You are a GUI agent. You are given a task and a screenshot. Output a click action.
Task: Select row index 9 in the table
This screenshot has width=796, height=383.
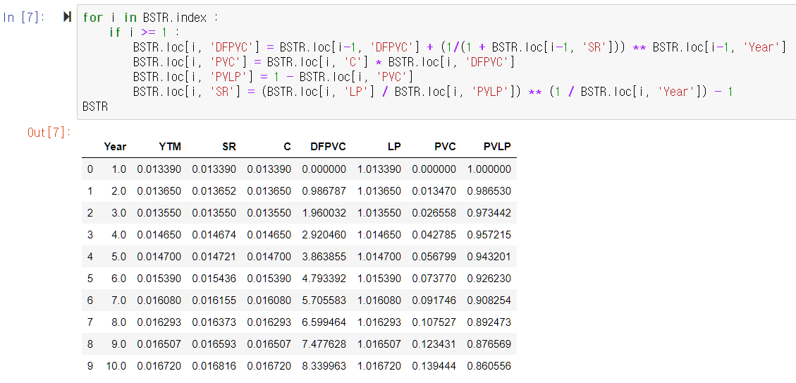pos(90,366)
